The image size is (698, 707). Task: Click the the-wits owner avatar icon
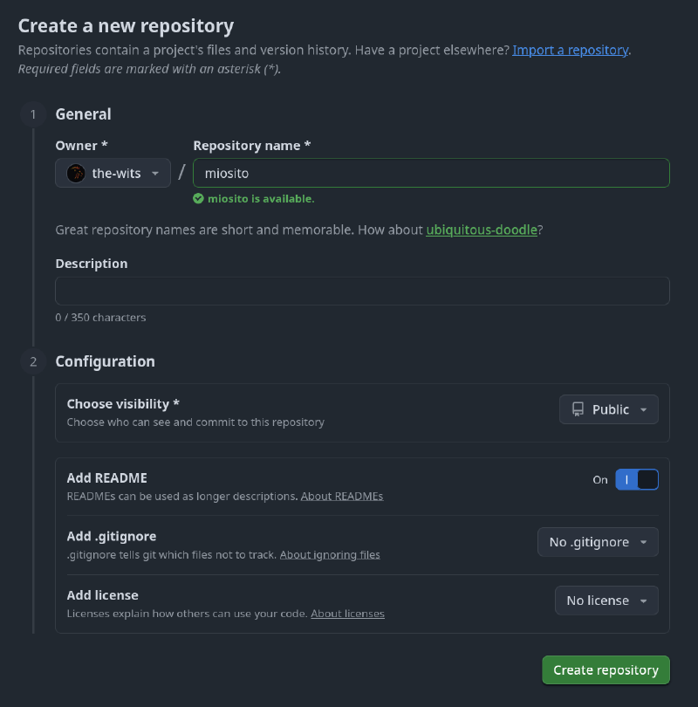coord(76,173)
